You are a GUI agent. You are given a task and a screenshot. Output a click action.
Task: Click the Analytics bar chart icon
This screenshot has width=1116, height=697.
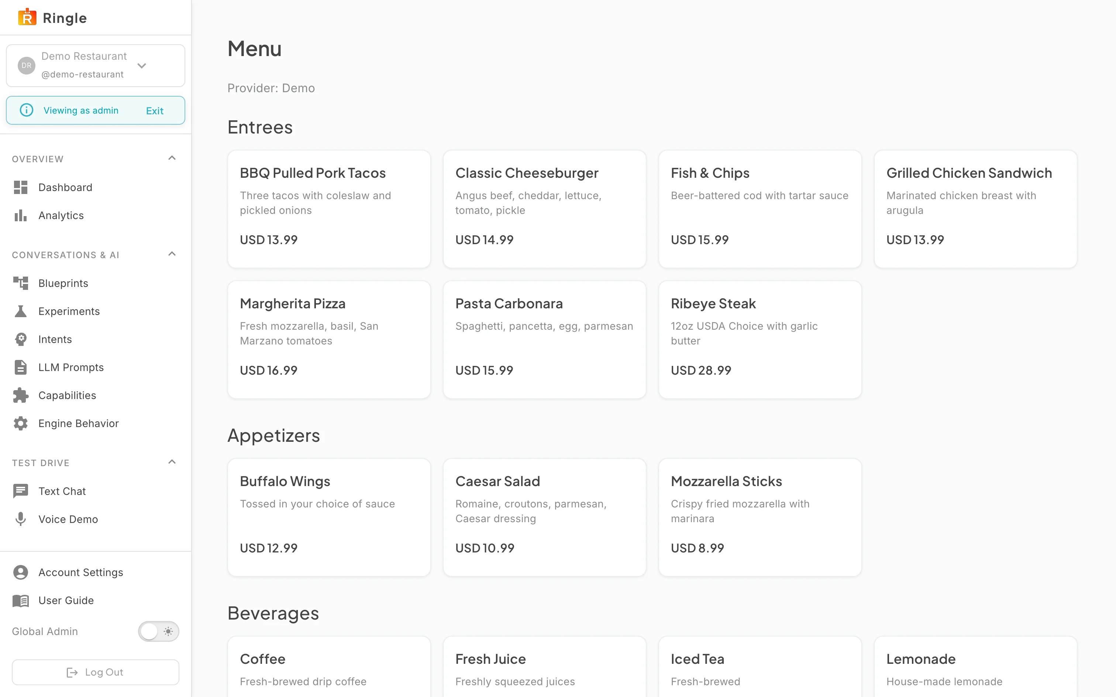21,215
